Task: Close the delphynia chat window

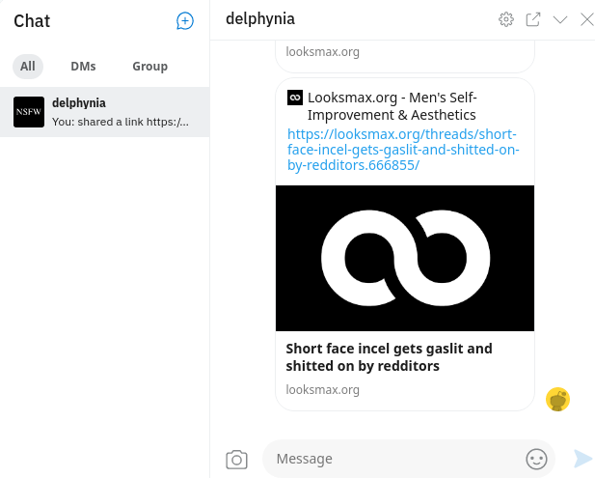Action: (586, 19)
